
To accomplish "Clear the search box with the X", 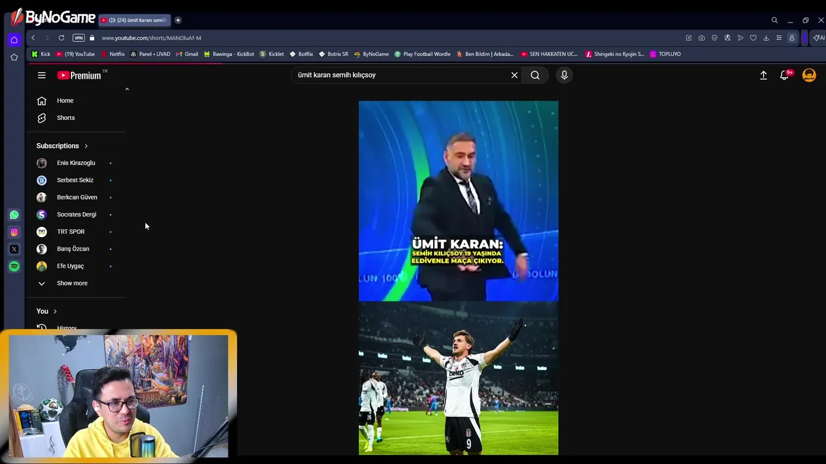I will (x=514, y=75).
